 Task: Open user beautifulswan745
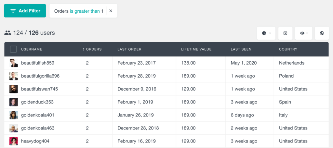click(x=39, y=89)
